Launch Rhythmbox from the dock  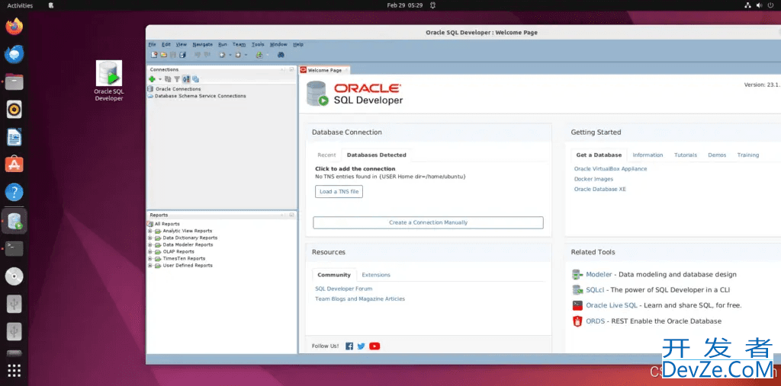click(14, 109)
